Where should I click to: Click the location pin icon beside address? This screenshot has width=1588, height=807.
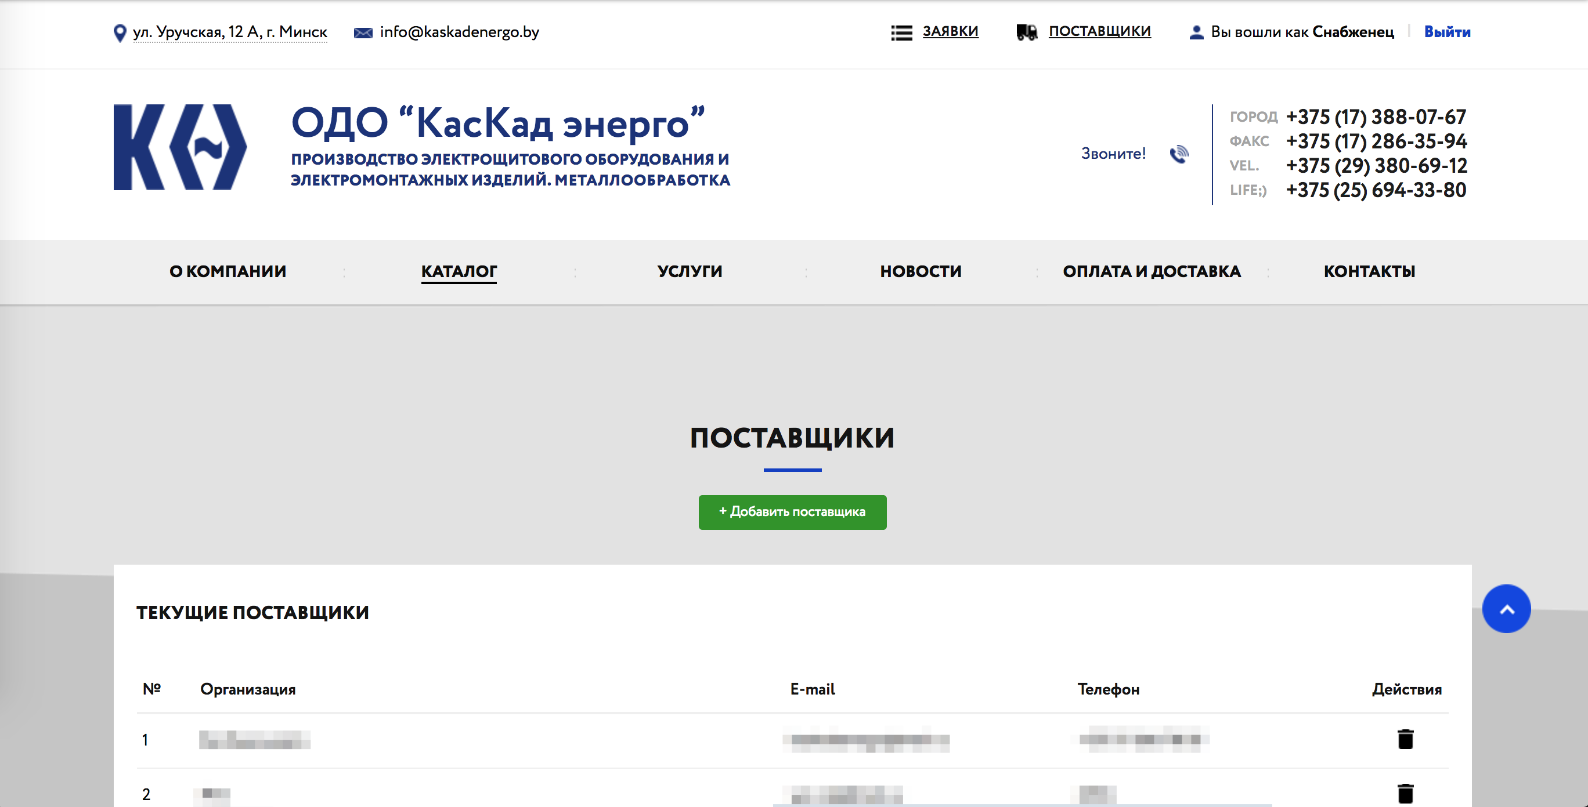tap(120, 32)
